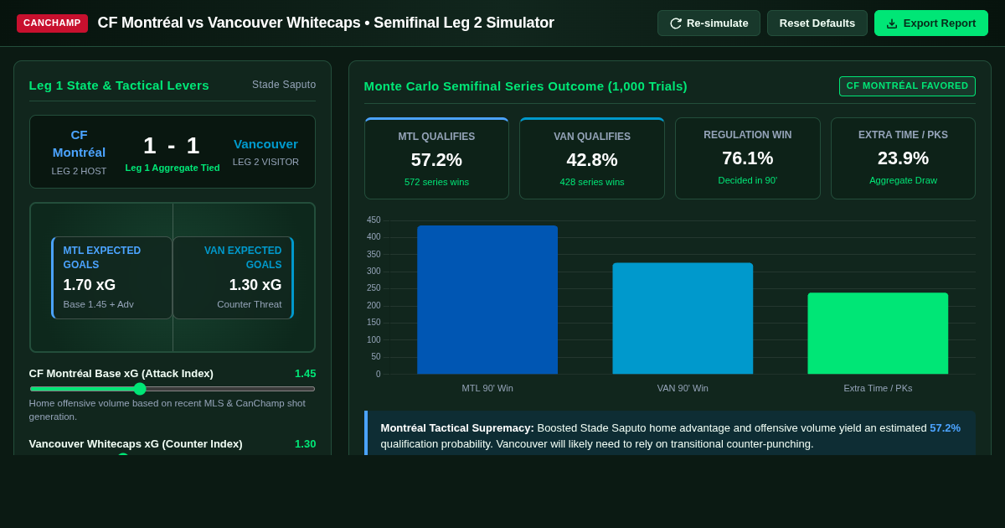
Task: Click the Monte Carlo Semifinal Series Outcome heading
Action: 525,85
